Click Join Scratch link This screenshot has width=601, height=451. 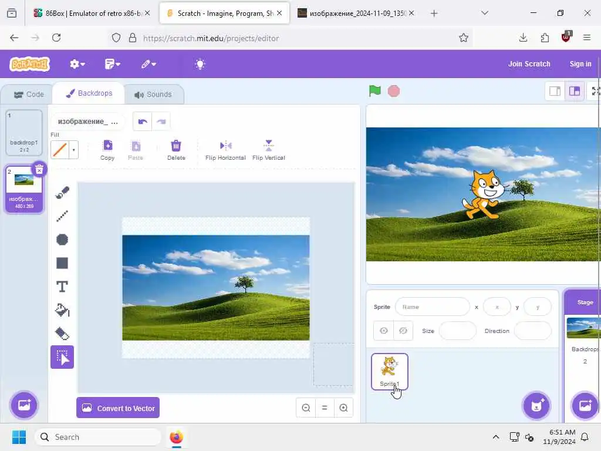pyautogui.click(x=529, y=64)
